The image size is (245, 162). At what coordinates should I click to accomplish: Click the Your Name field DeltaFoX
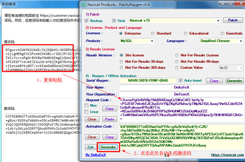[182, 87]
